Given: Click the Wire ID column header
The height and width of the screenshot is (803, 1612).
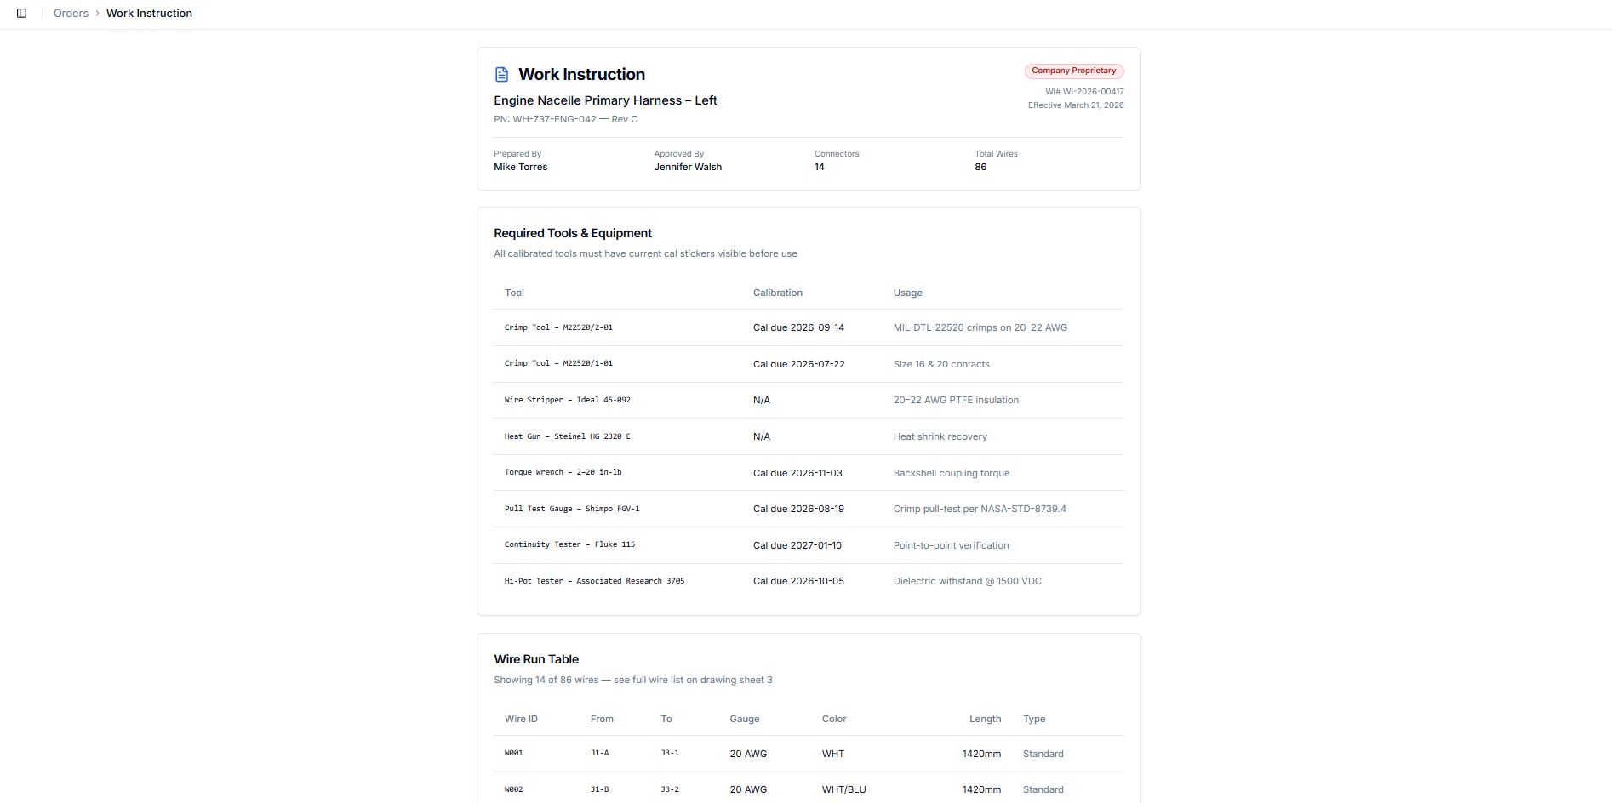Looking at the screenshot, I should [521, 719].
